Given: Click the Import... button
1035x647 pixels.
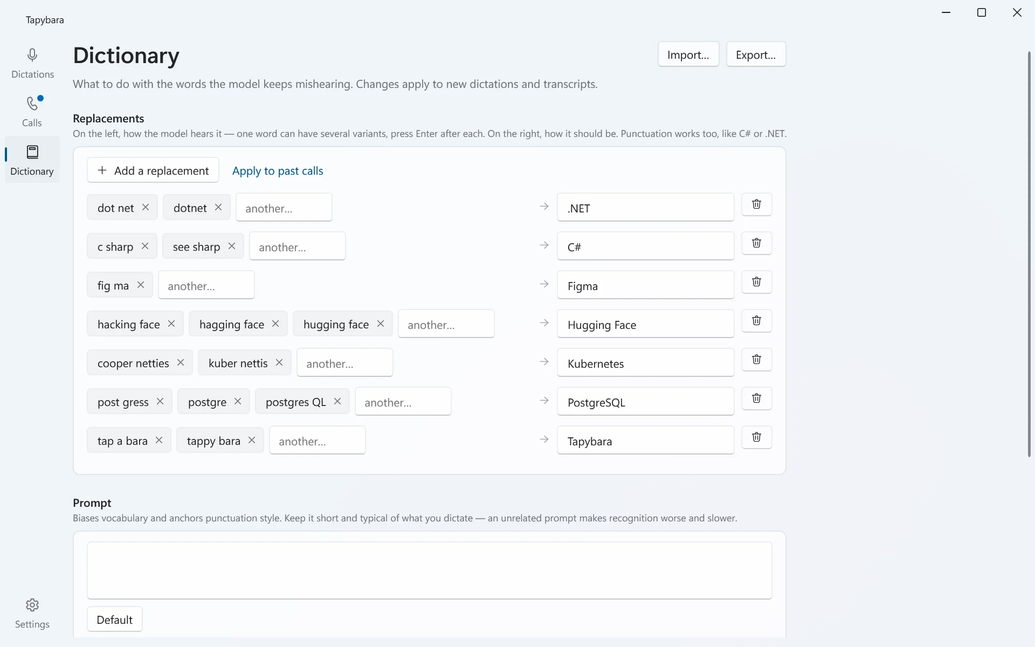Looking at the screenshot, I should [x=688, y=54].
